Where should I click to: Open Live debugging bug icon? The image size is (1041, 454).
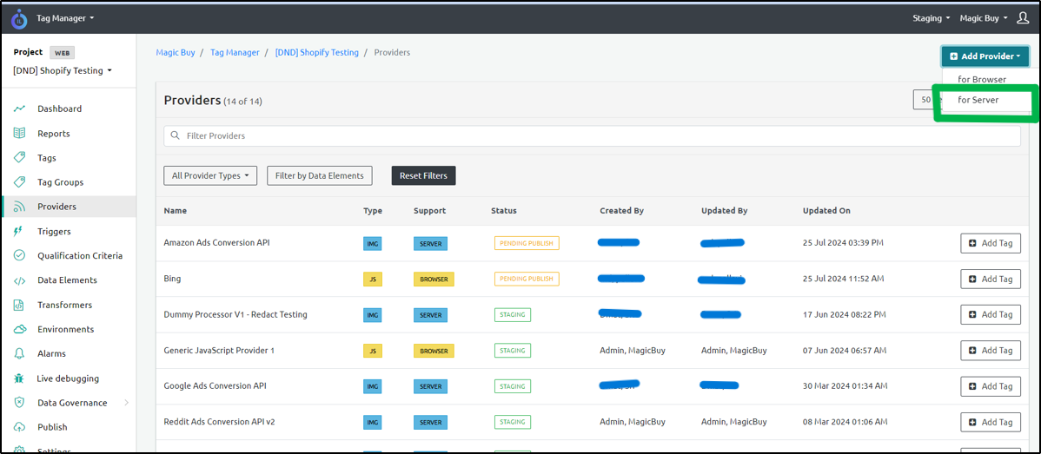tap(19, 378)
